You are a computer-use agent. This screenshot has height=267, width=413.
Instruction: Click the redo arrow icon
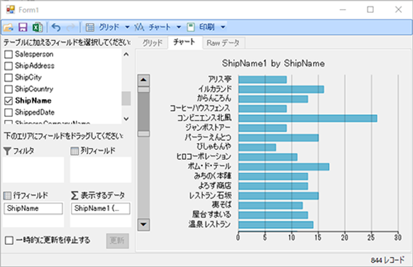tap(71, 27)
